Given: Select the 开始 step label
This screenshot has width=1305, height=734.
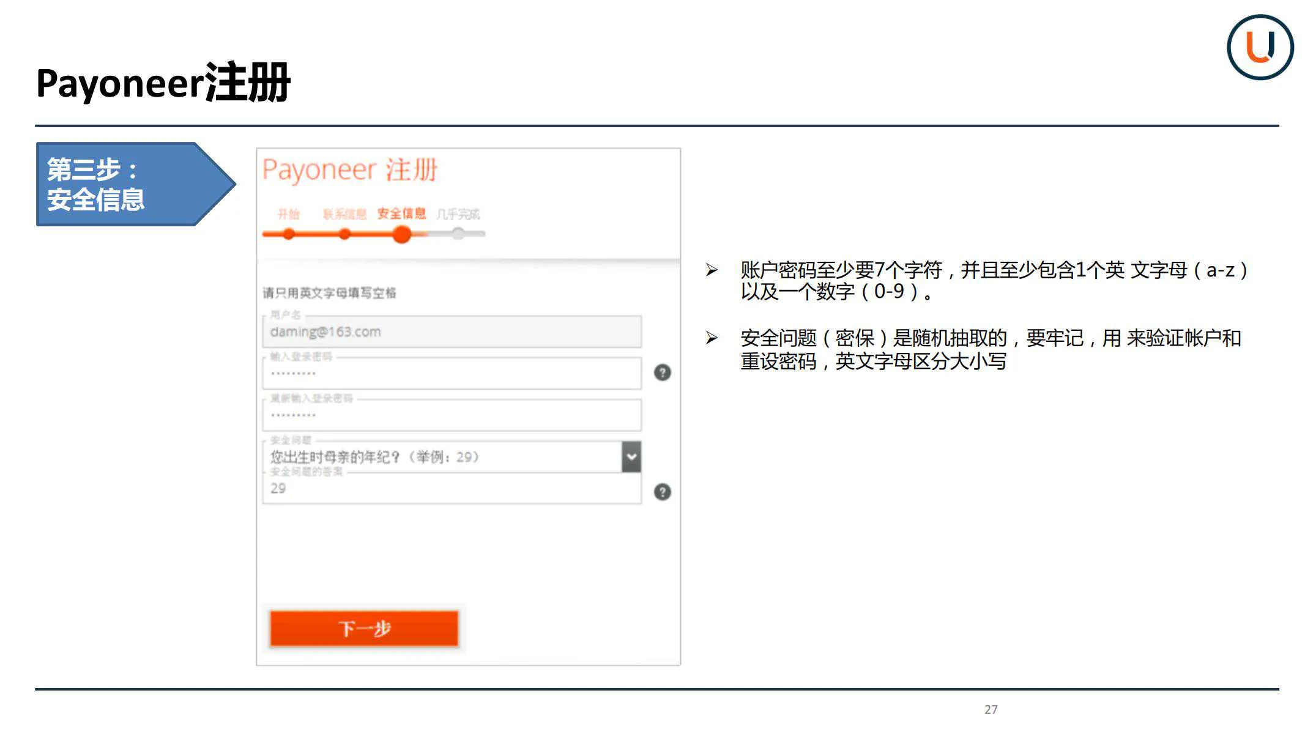Looking at the screenshot, I should point(288,214).
